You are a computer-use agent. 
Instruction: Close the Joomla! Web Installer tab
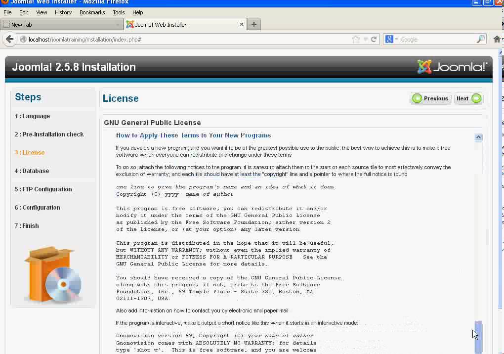click(242, 24)
